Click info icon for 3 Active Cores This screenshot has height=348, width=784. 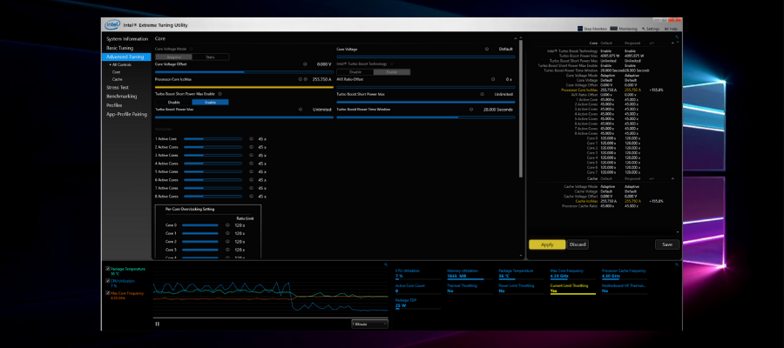coord(251,155)
